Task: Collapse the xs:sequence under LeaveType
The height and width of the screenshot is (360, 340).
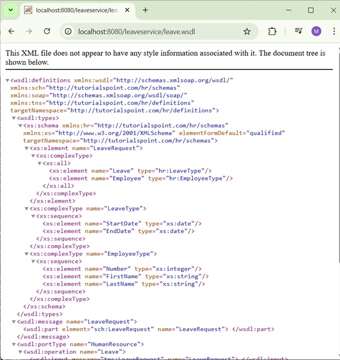Action: [33, 216]
